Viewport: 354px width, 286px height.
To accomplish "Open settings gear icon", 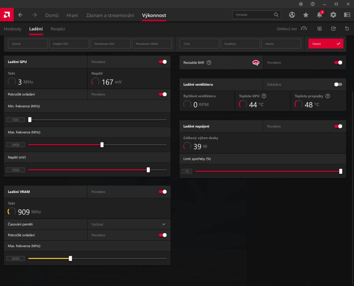I will coord(333,15).
